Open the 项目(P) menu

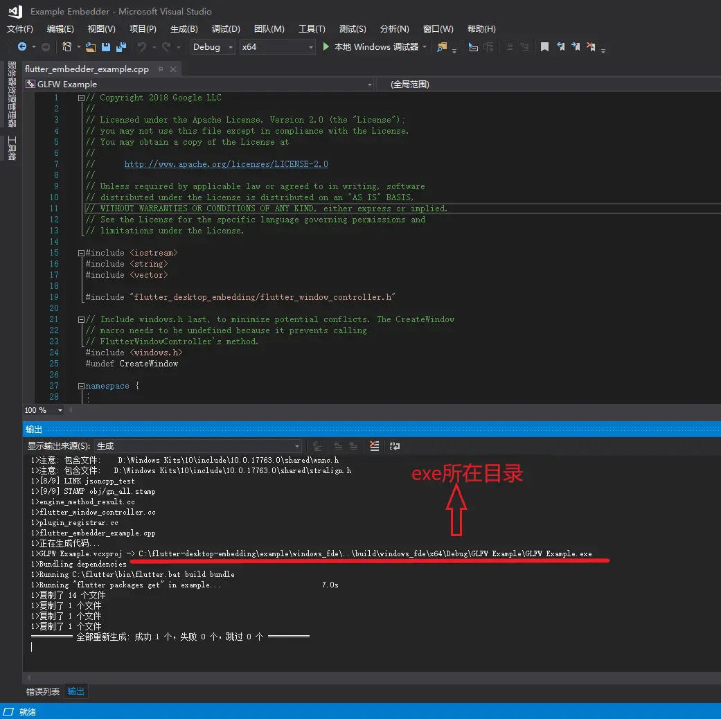[x=143, y=29]
